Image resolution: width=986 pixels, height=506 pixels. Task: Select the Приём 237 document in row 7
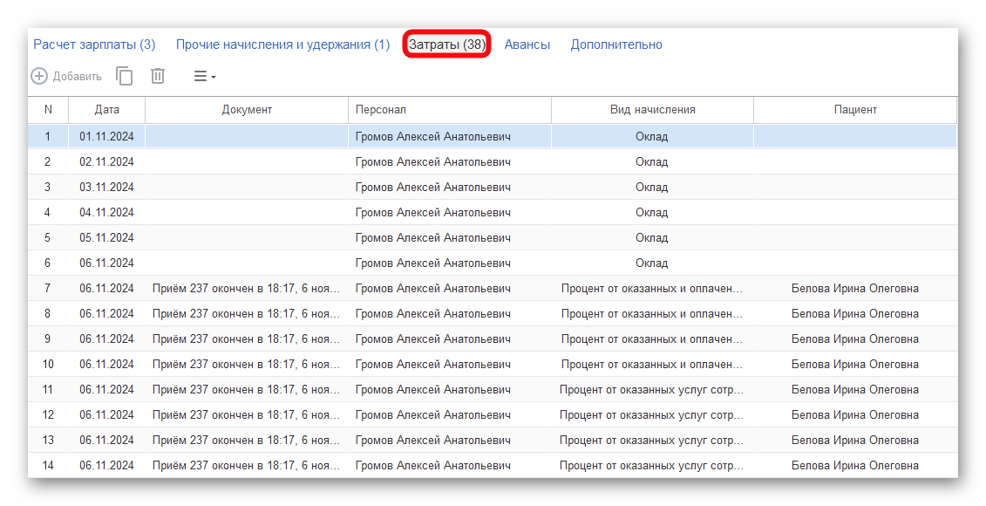246,288
